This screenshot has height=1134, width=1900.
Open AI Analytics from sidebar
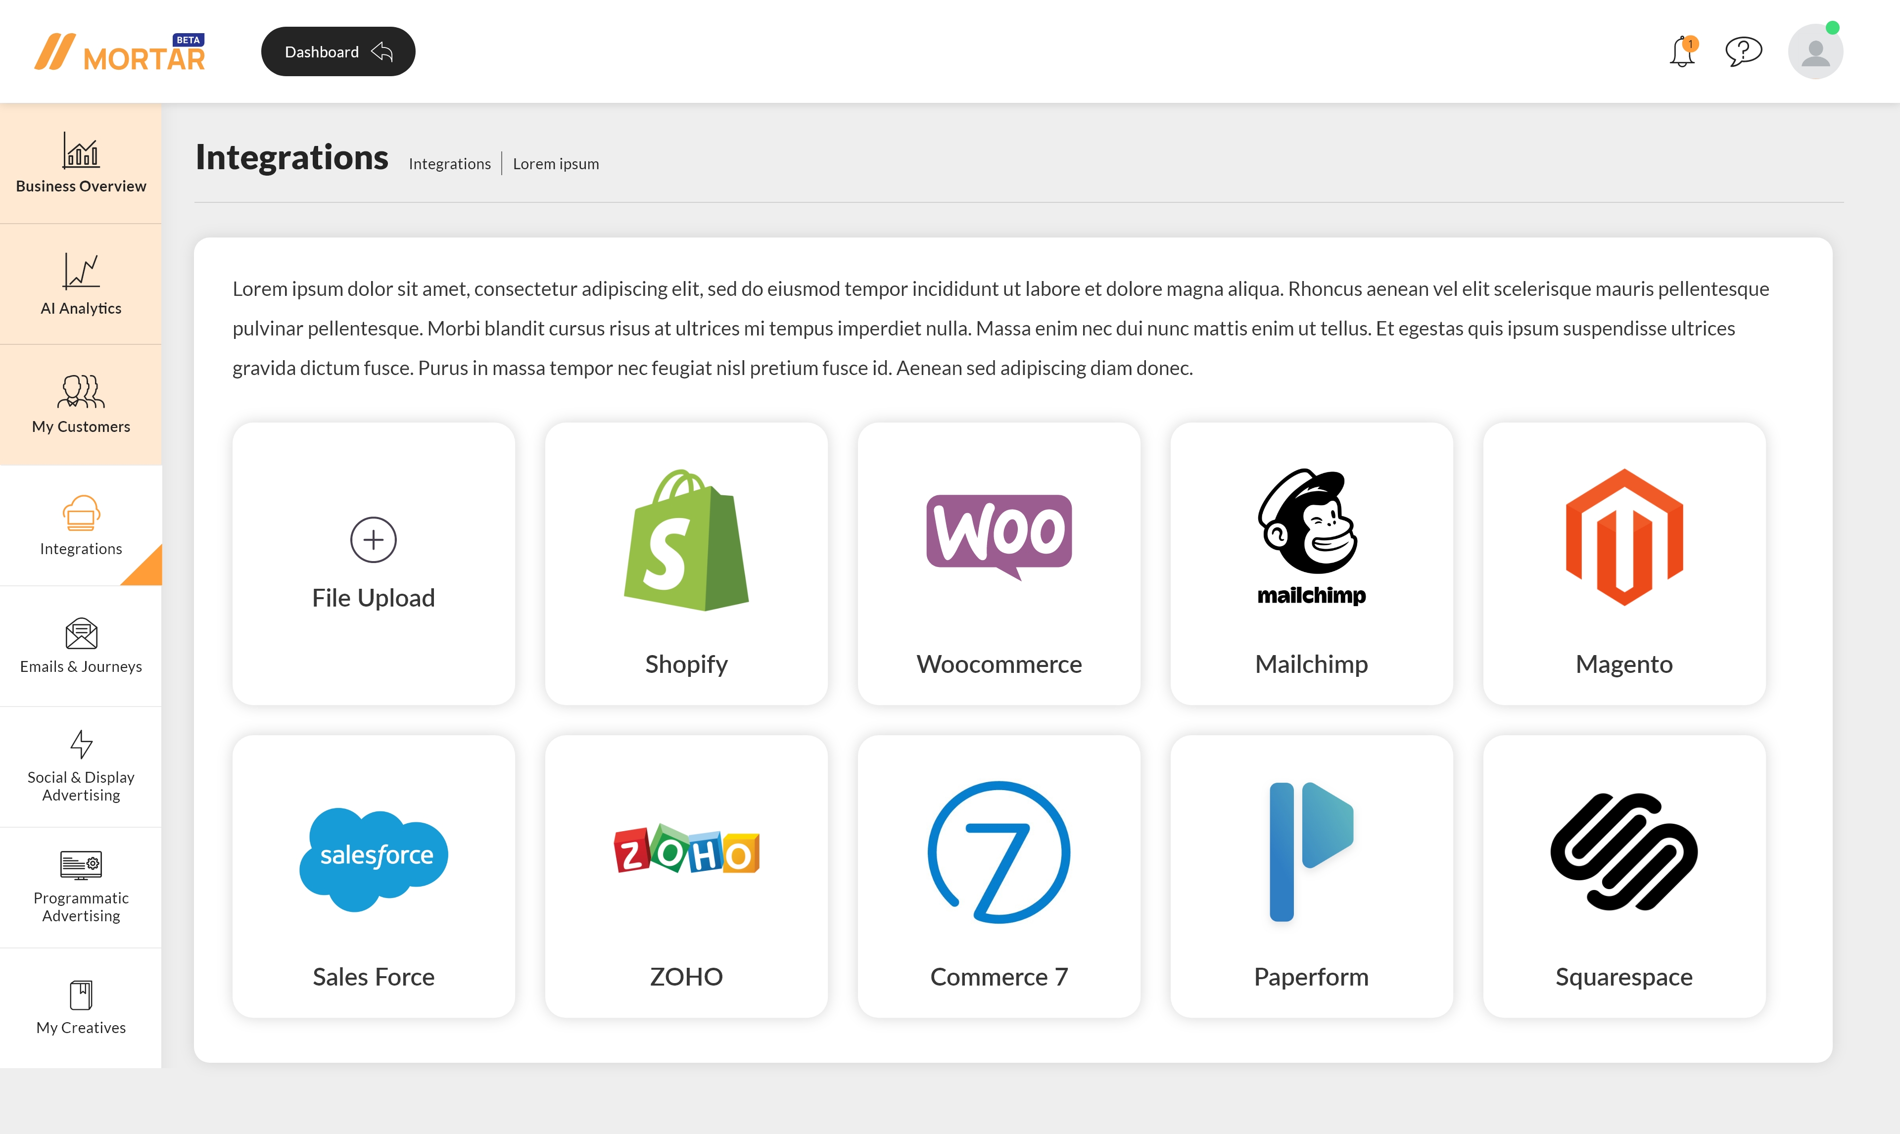pyautogui.click(x=81, y=284)
